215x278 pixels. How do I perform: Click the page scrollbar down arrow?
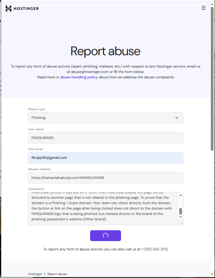(x=212, y=274)
